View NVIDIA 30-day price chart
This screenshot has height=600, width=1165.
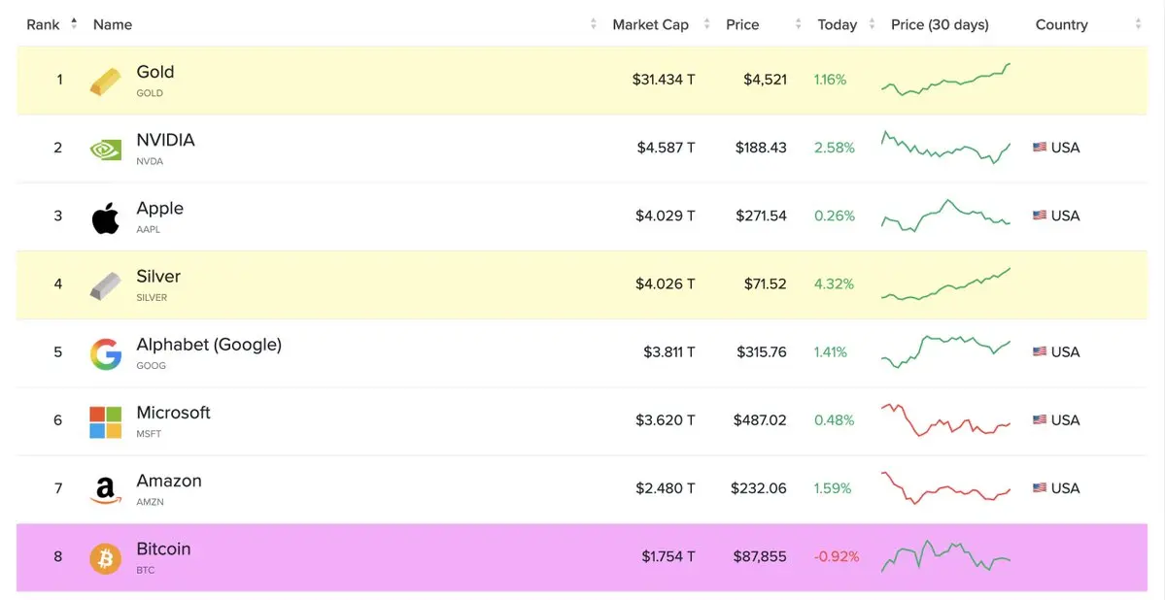(945, 148)
